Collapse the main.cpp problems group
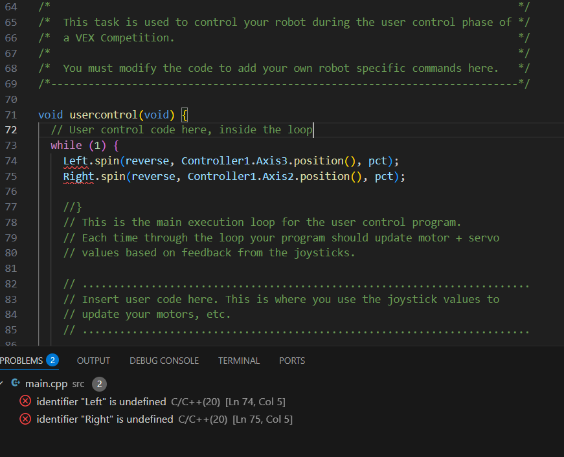564x457 pixels. [1, 383]
